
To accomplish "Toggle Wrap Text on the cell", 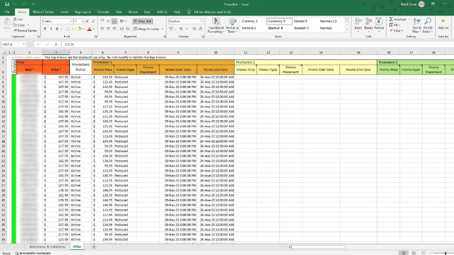I will tap(143, 21).
